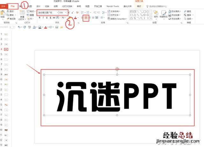The image size is (204, 147).
Task: Toggle Italic formatting button
Action: (43, 18)
